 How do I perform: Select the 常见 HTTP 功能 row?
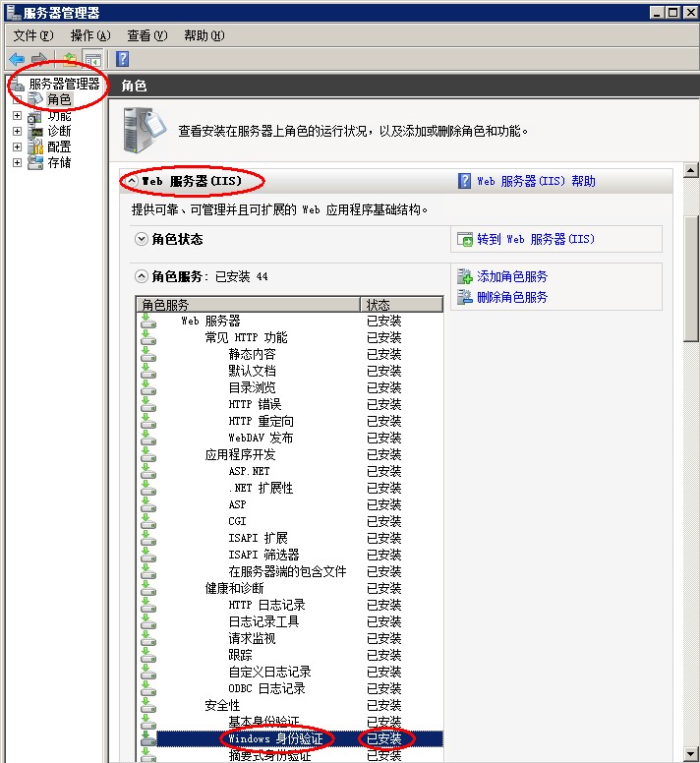[290, 337]
